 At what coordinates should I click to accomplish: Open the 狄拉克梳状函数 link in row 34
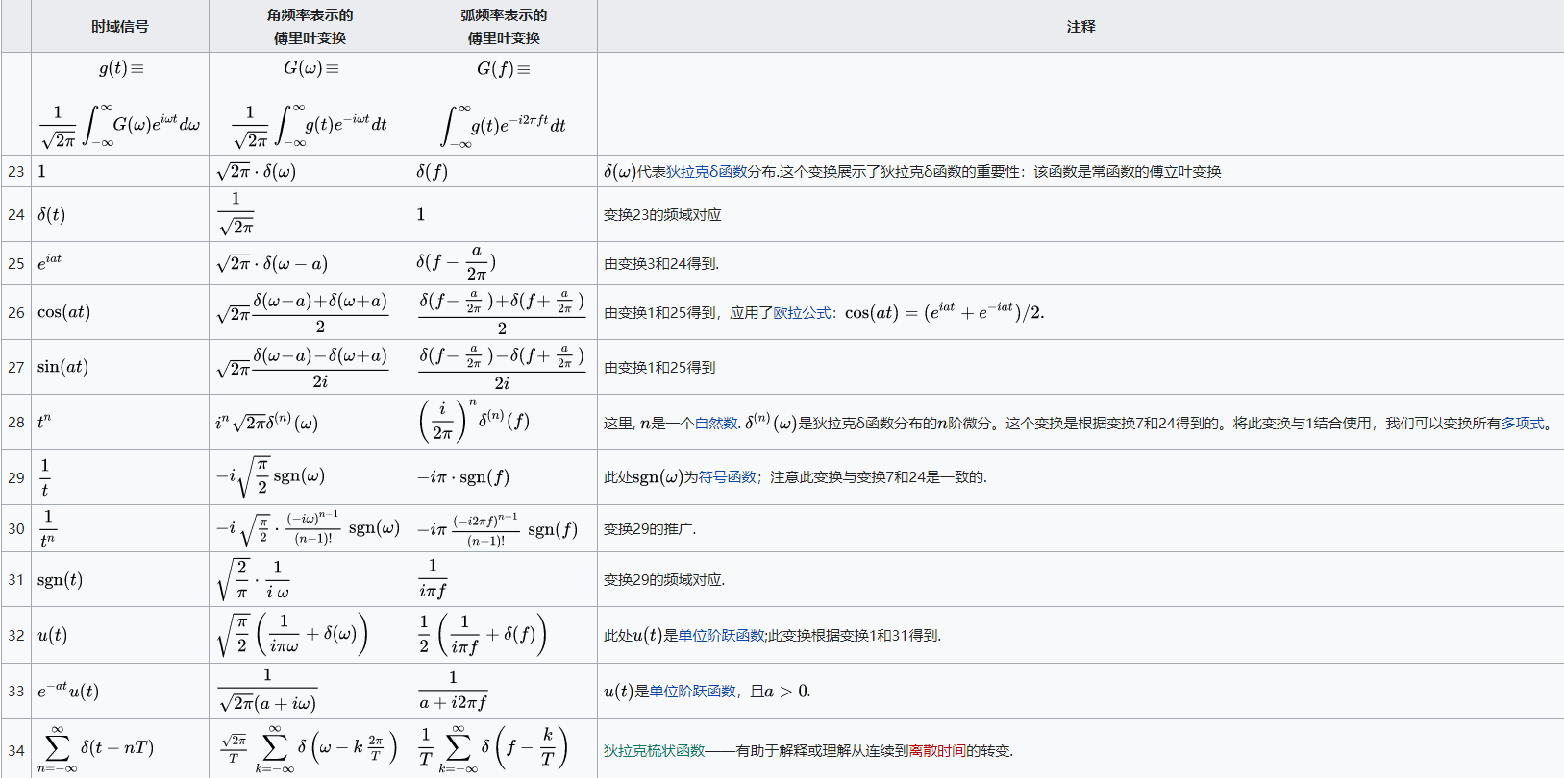654,750
